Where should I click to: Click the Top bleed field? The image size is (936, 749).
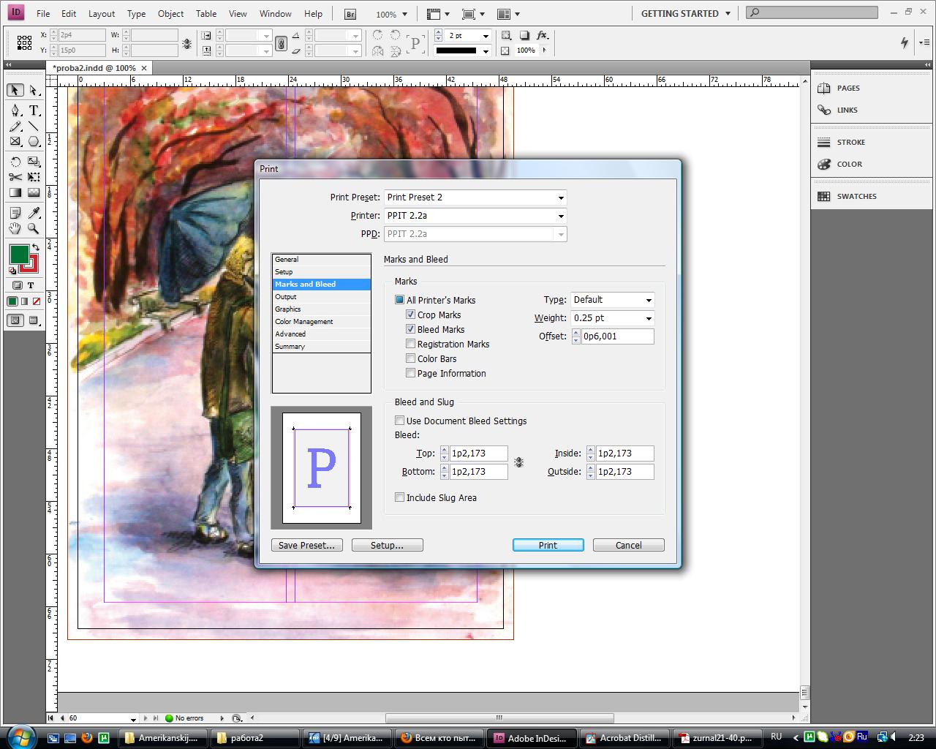point(479,453)
